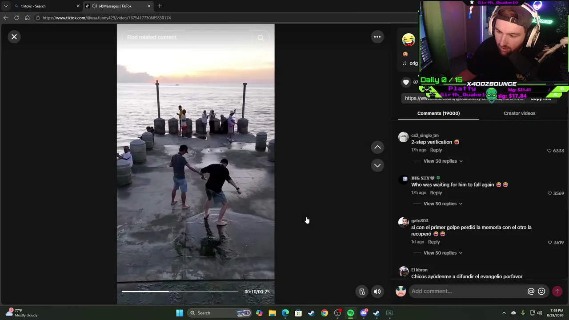Mute the TikTok tab via its speaker icon

click(x=94, y=6)
